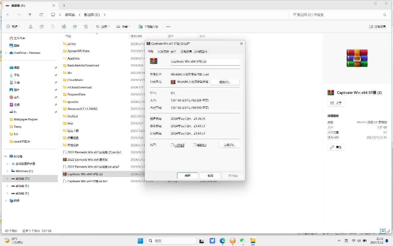Click the Refresh icon beside the address bar

[x=41, y=14]
